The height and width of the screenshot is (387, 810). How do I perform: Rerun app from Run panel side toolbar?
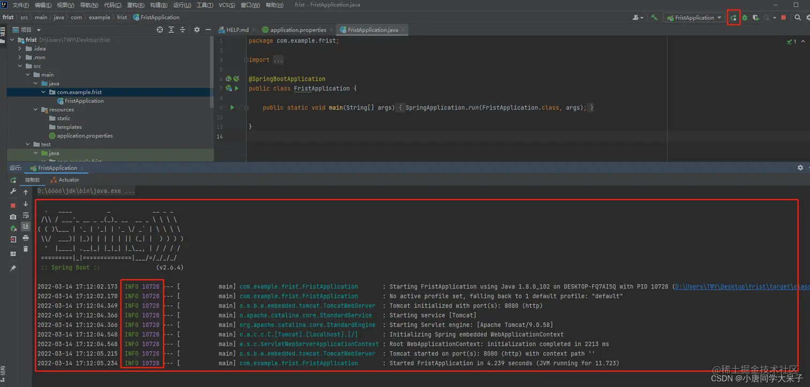(13, 180)
